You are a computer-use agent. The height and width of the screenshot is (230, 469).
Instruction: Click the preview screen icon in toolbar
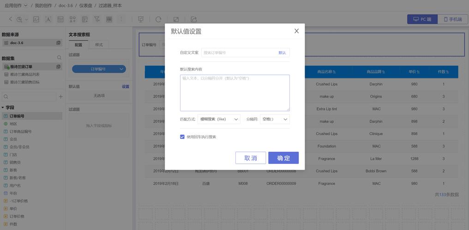pyautogui.click(x=141, y=19)
